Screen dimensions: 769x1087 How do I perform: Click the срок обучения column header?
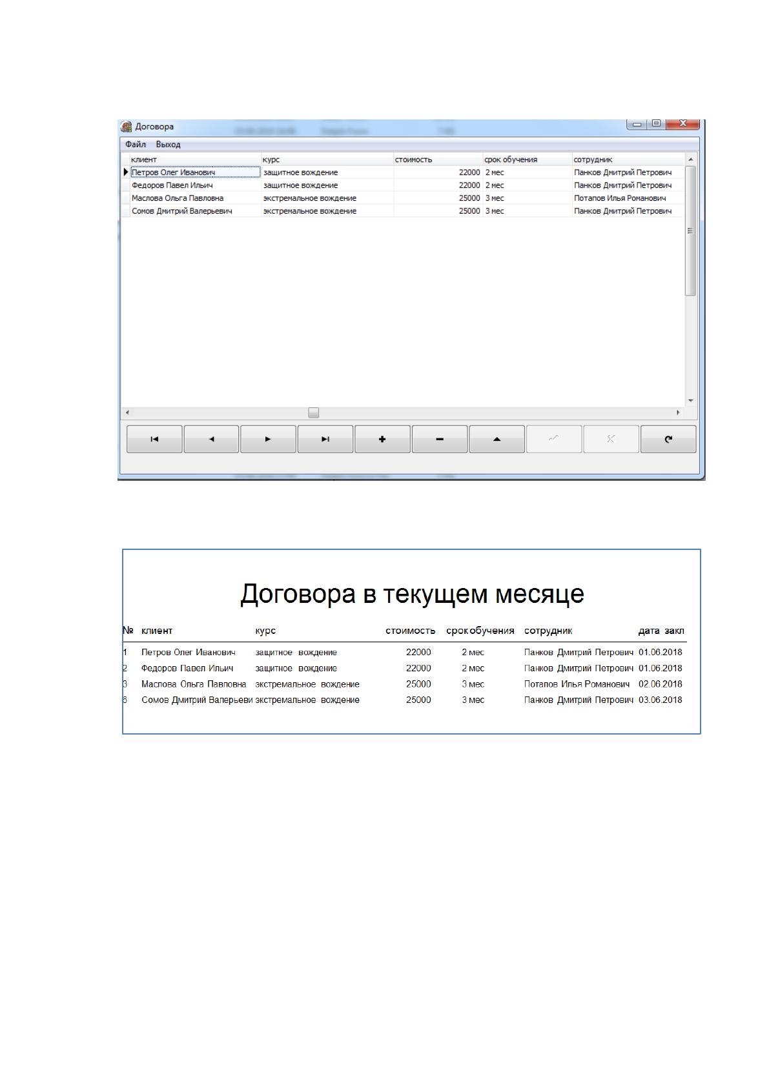(x=527, y=159)
